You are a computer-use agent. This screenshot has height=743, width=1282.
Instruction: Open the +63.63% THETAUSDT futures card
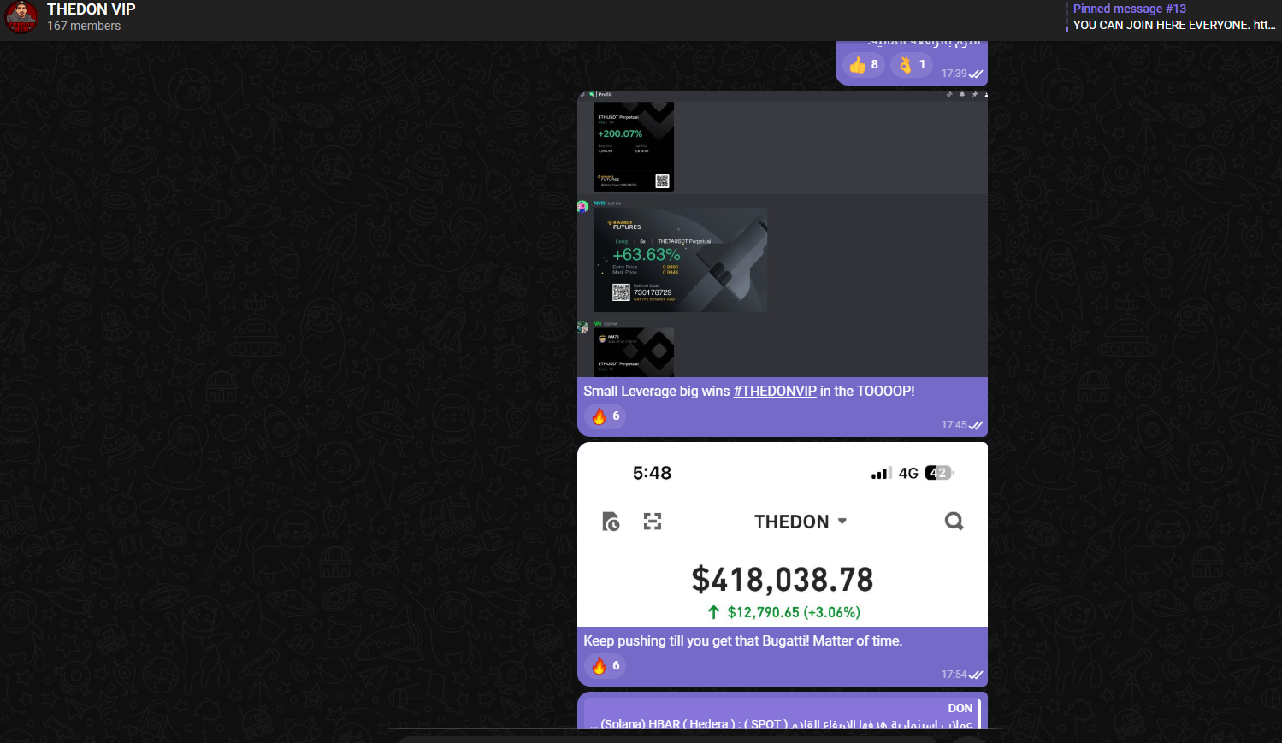(x=680, y=260)
